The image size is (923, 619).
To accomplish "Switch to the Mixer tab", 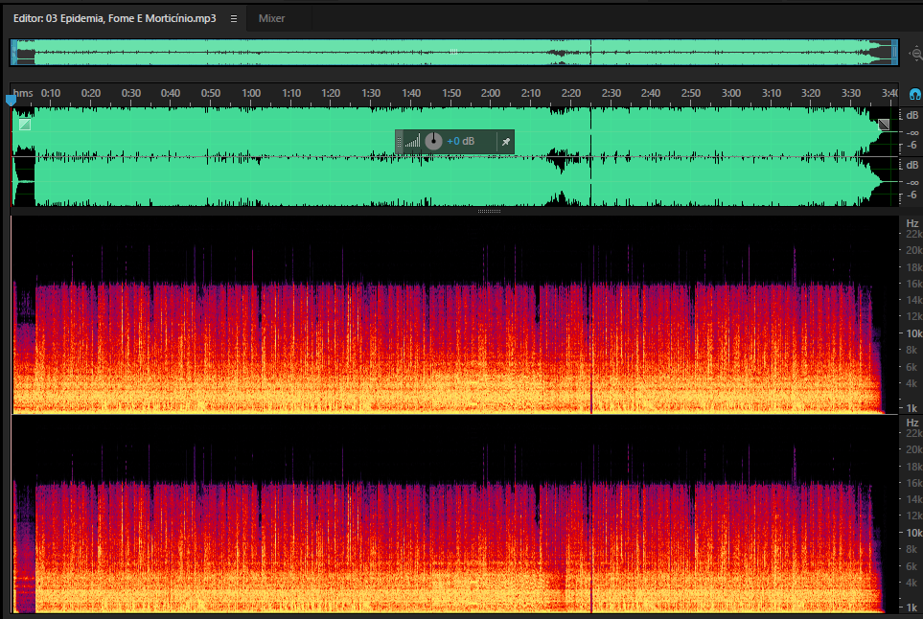I will pyautogui.click(x=271, y=19).
